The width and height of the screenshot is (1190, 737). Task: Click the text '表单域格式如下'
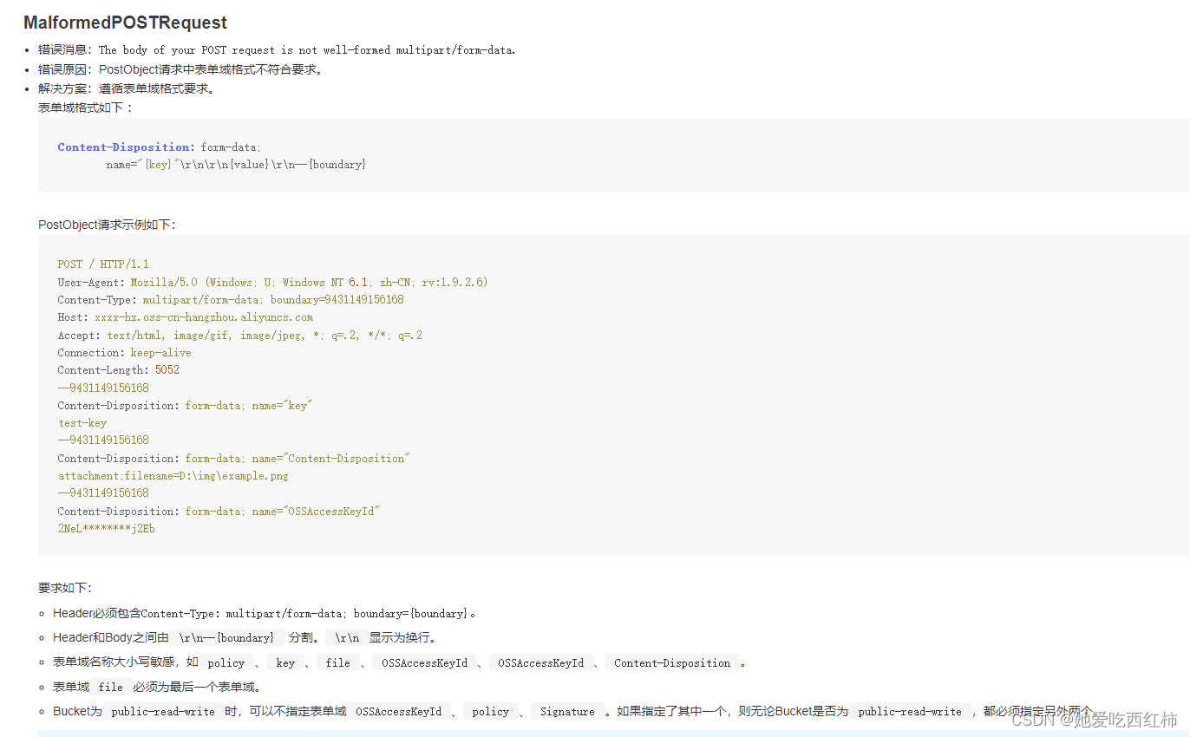(86, 108)
